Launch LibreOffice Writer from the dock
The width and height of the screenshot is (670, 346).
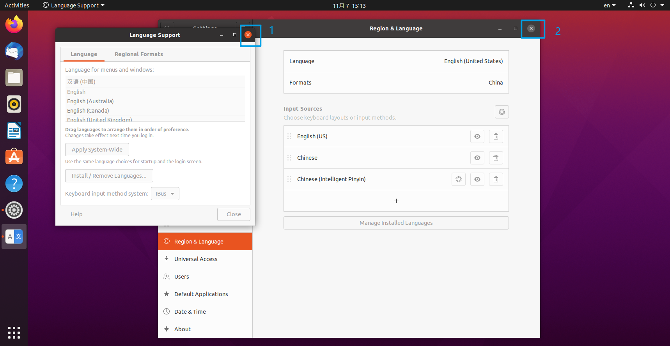14,131
